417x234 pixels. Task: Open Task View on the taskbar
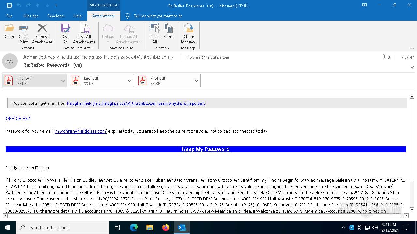click(117, 227)
